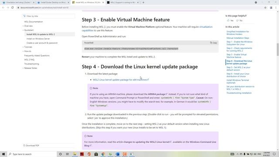
Task: Collapse the Quickstart tree section
Action: coord(29,30)
